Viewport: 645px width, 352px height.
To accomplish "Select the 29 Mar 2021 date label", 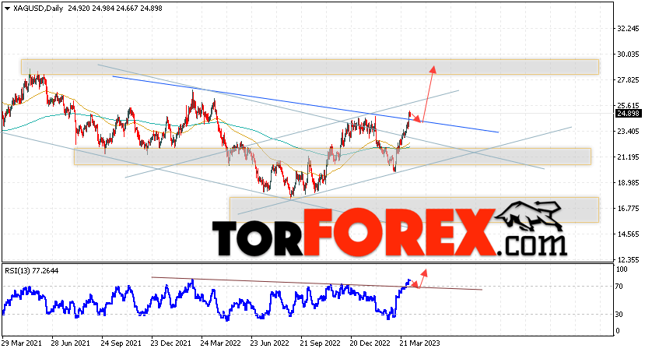I will coord(20,343).
